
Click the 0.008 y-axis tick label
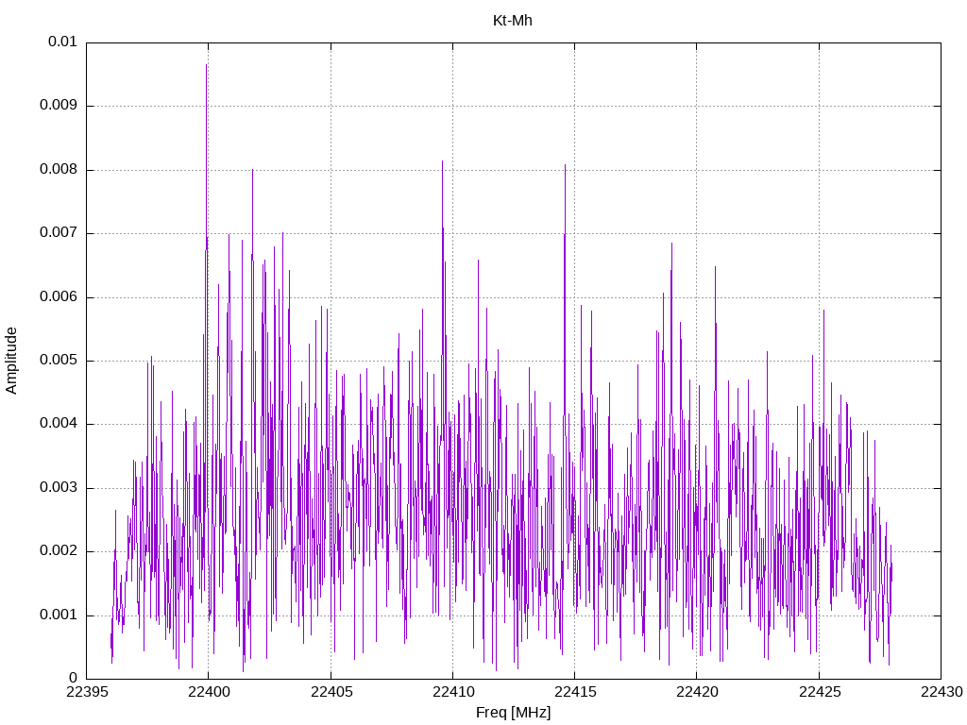[x=59, y=169]
